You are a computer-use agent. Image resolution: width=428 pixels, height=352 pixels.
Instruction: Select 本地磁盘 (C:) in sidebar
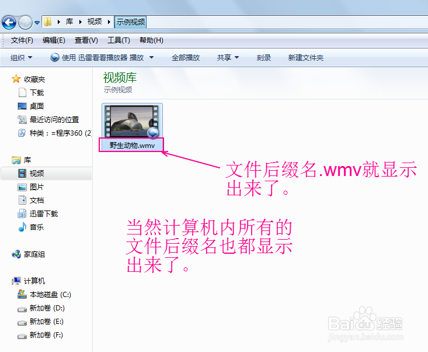pos(50,294)
